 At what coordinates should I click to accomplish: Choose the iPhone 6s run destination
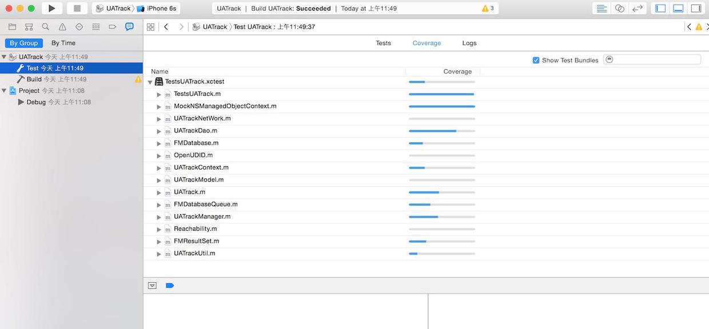coord(157,9)
